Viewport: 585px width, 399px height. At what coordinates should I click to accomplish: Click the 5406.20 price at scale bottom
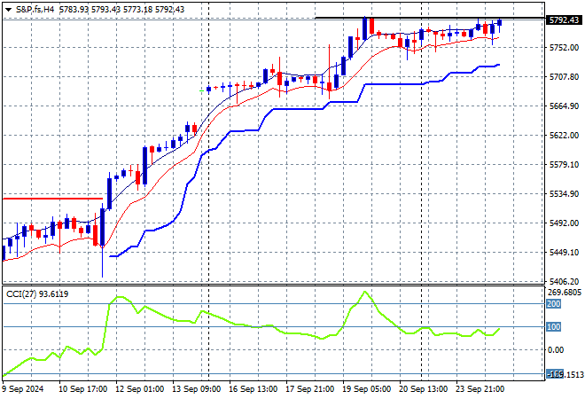coord(562,281)
